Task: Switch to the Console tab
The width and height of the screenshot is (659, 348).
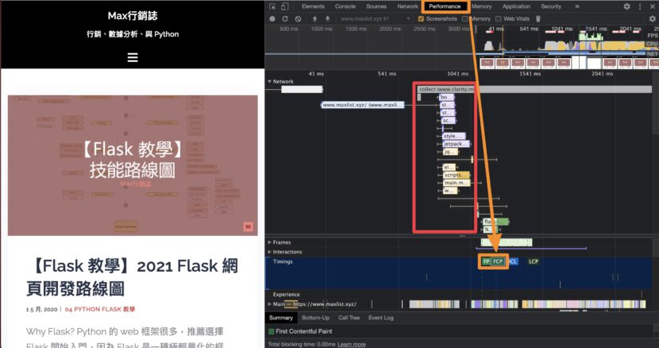Action: pos(345,6)
